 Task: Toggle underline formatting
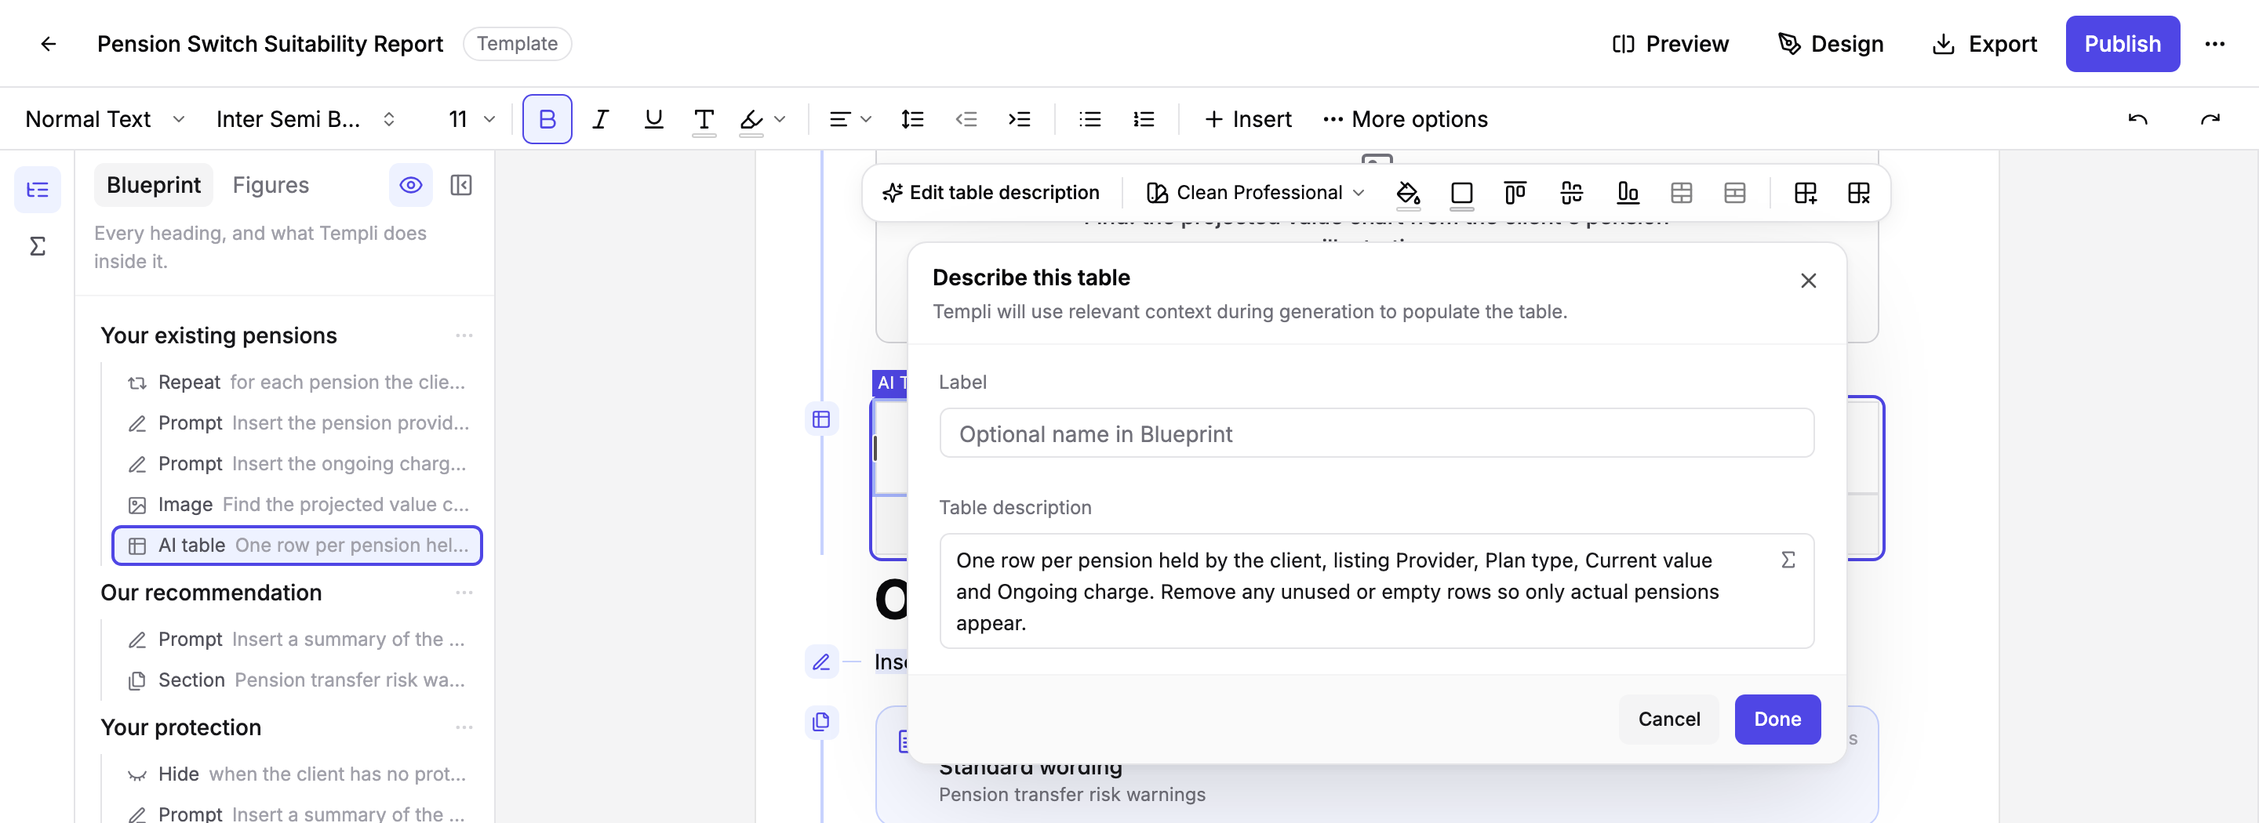[653, 119]
